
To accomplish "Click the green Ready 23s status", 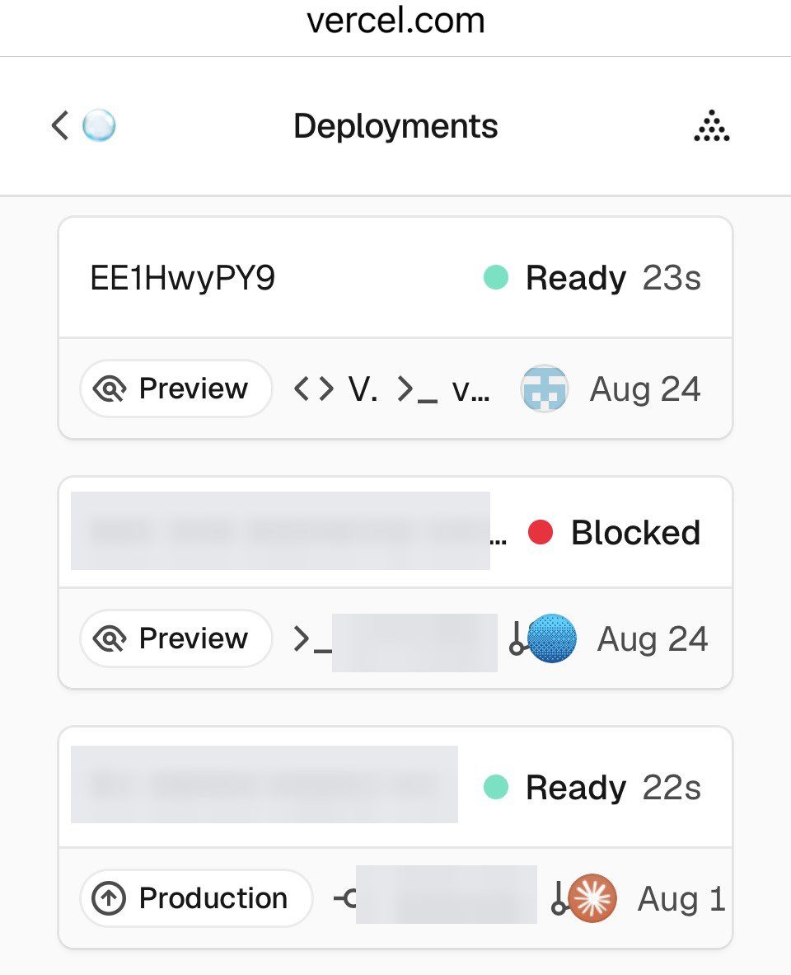I will pyautogui.click(x=592, y=277).
